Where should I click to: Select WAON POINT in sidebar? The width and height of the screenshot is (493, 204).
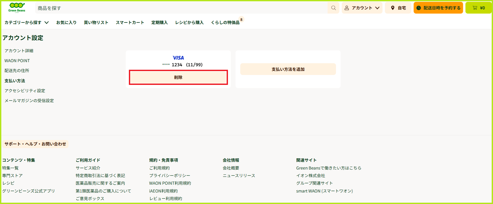tap(17, 61)
